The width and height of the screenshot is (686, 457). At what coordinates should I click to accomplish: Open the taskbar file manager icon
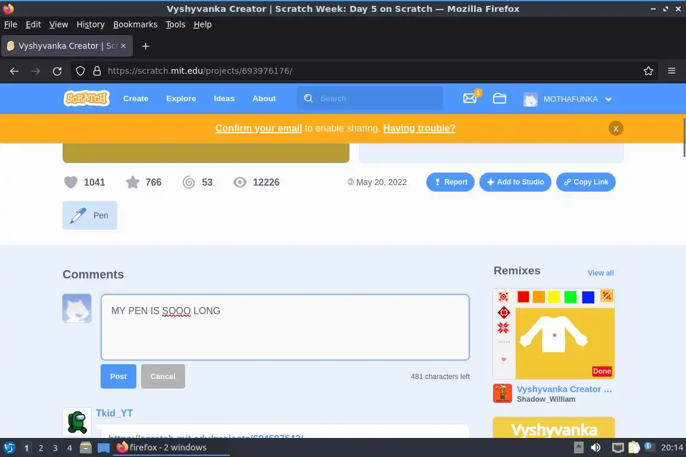coord(86,447)
